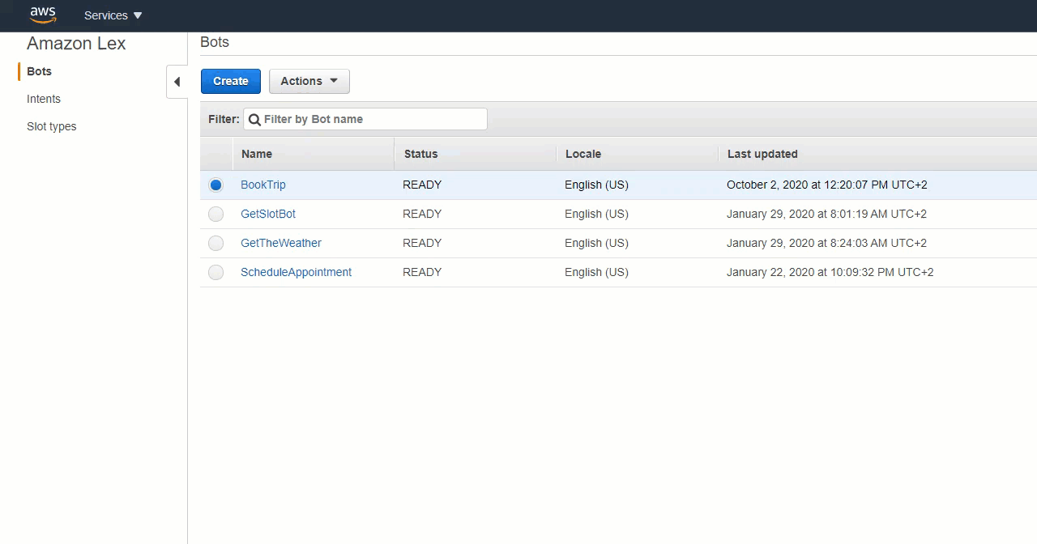Open the GetSlotBot bot link
Image resolution: width=1037 pixels, height=544 pixels.
click(x=268, y=214)
